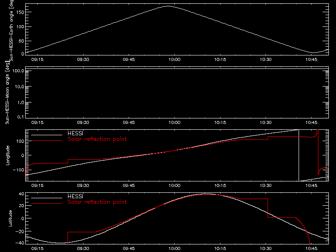Image resolution: width=336 pixels, height=252 pixels.
Task: Click white HESSI legend line sample in Latitude plot
Action: (47, 198)
